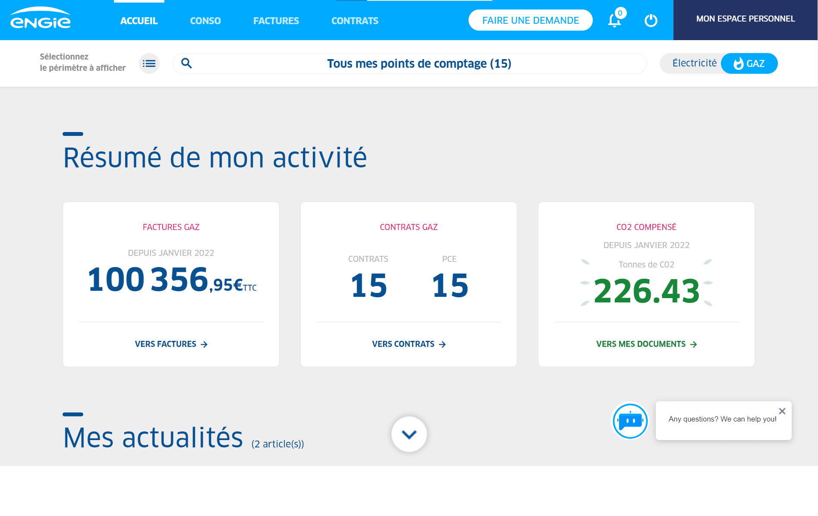
Task: Open the CONSO section
Action: [x=205, y=20]
